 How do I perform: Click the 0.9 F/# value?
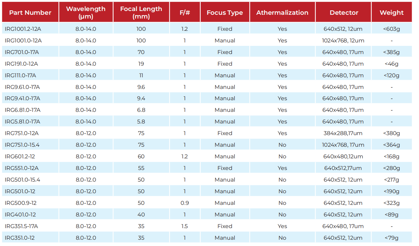pos(185,203)
